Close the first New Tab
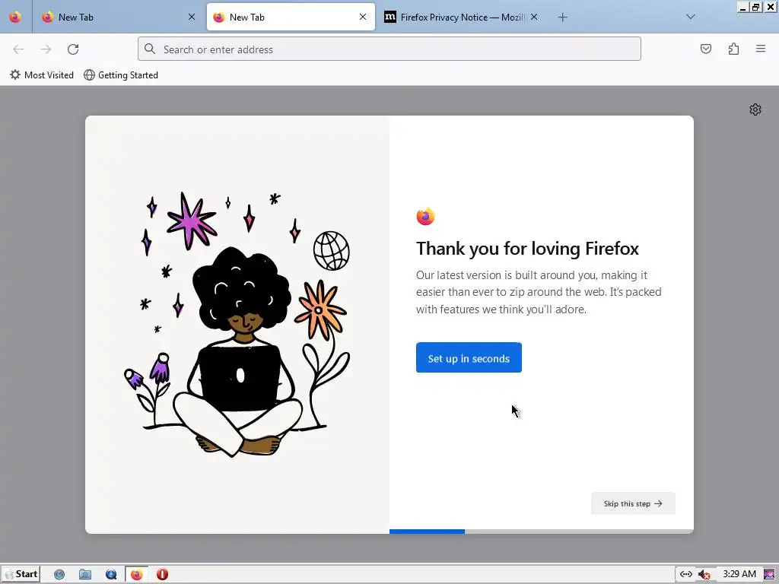 coord(191,17)
